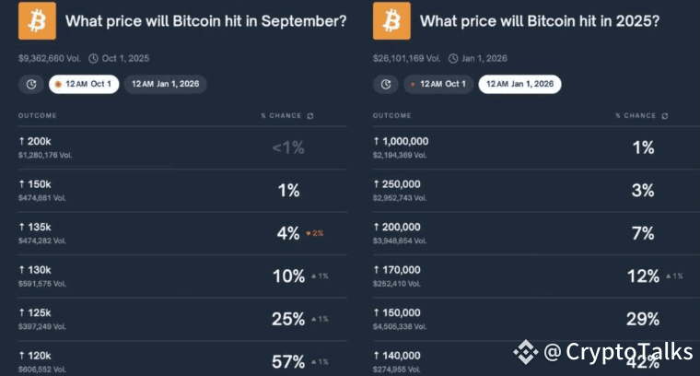The height and width of the screenshot is (376, 700).
Task: Click the 29% chance for ↑ 150,000
Action: (642, 319)
